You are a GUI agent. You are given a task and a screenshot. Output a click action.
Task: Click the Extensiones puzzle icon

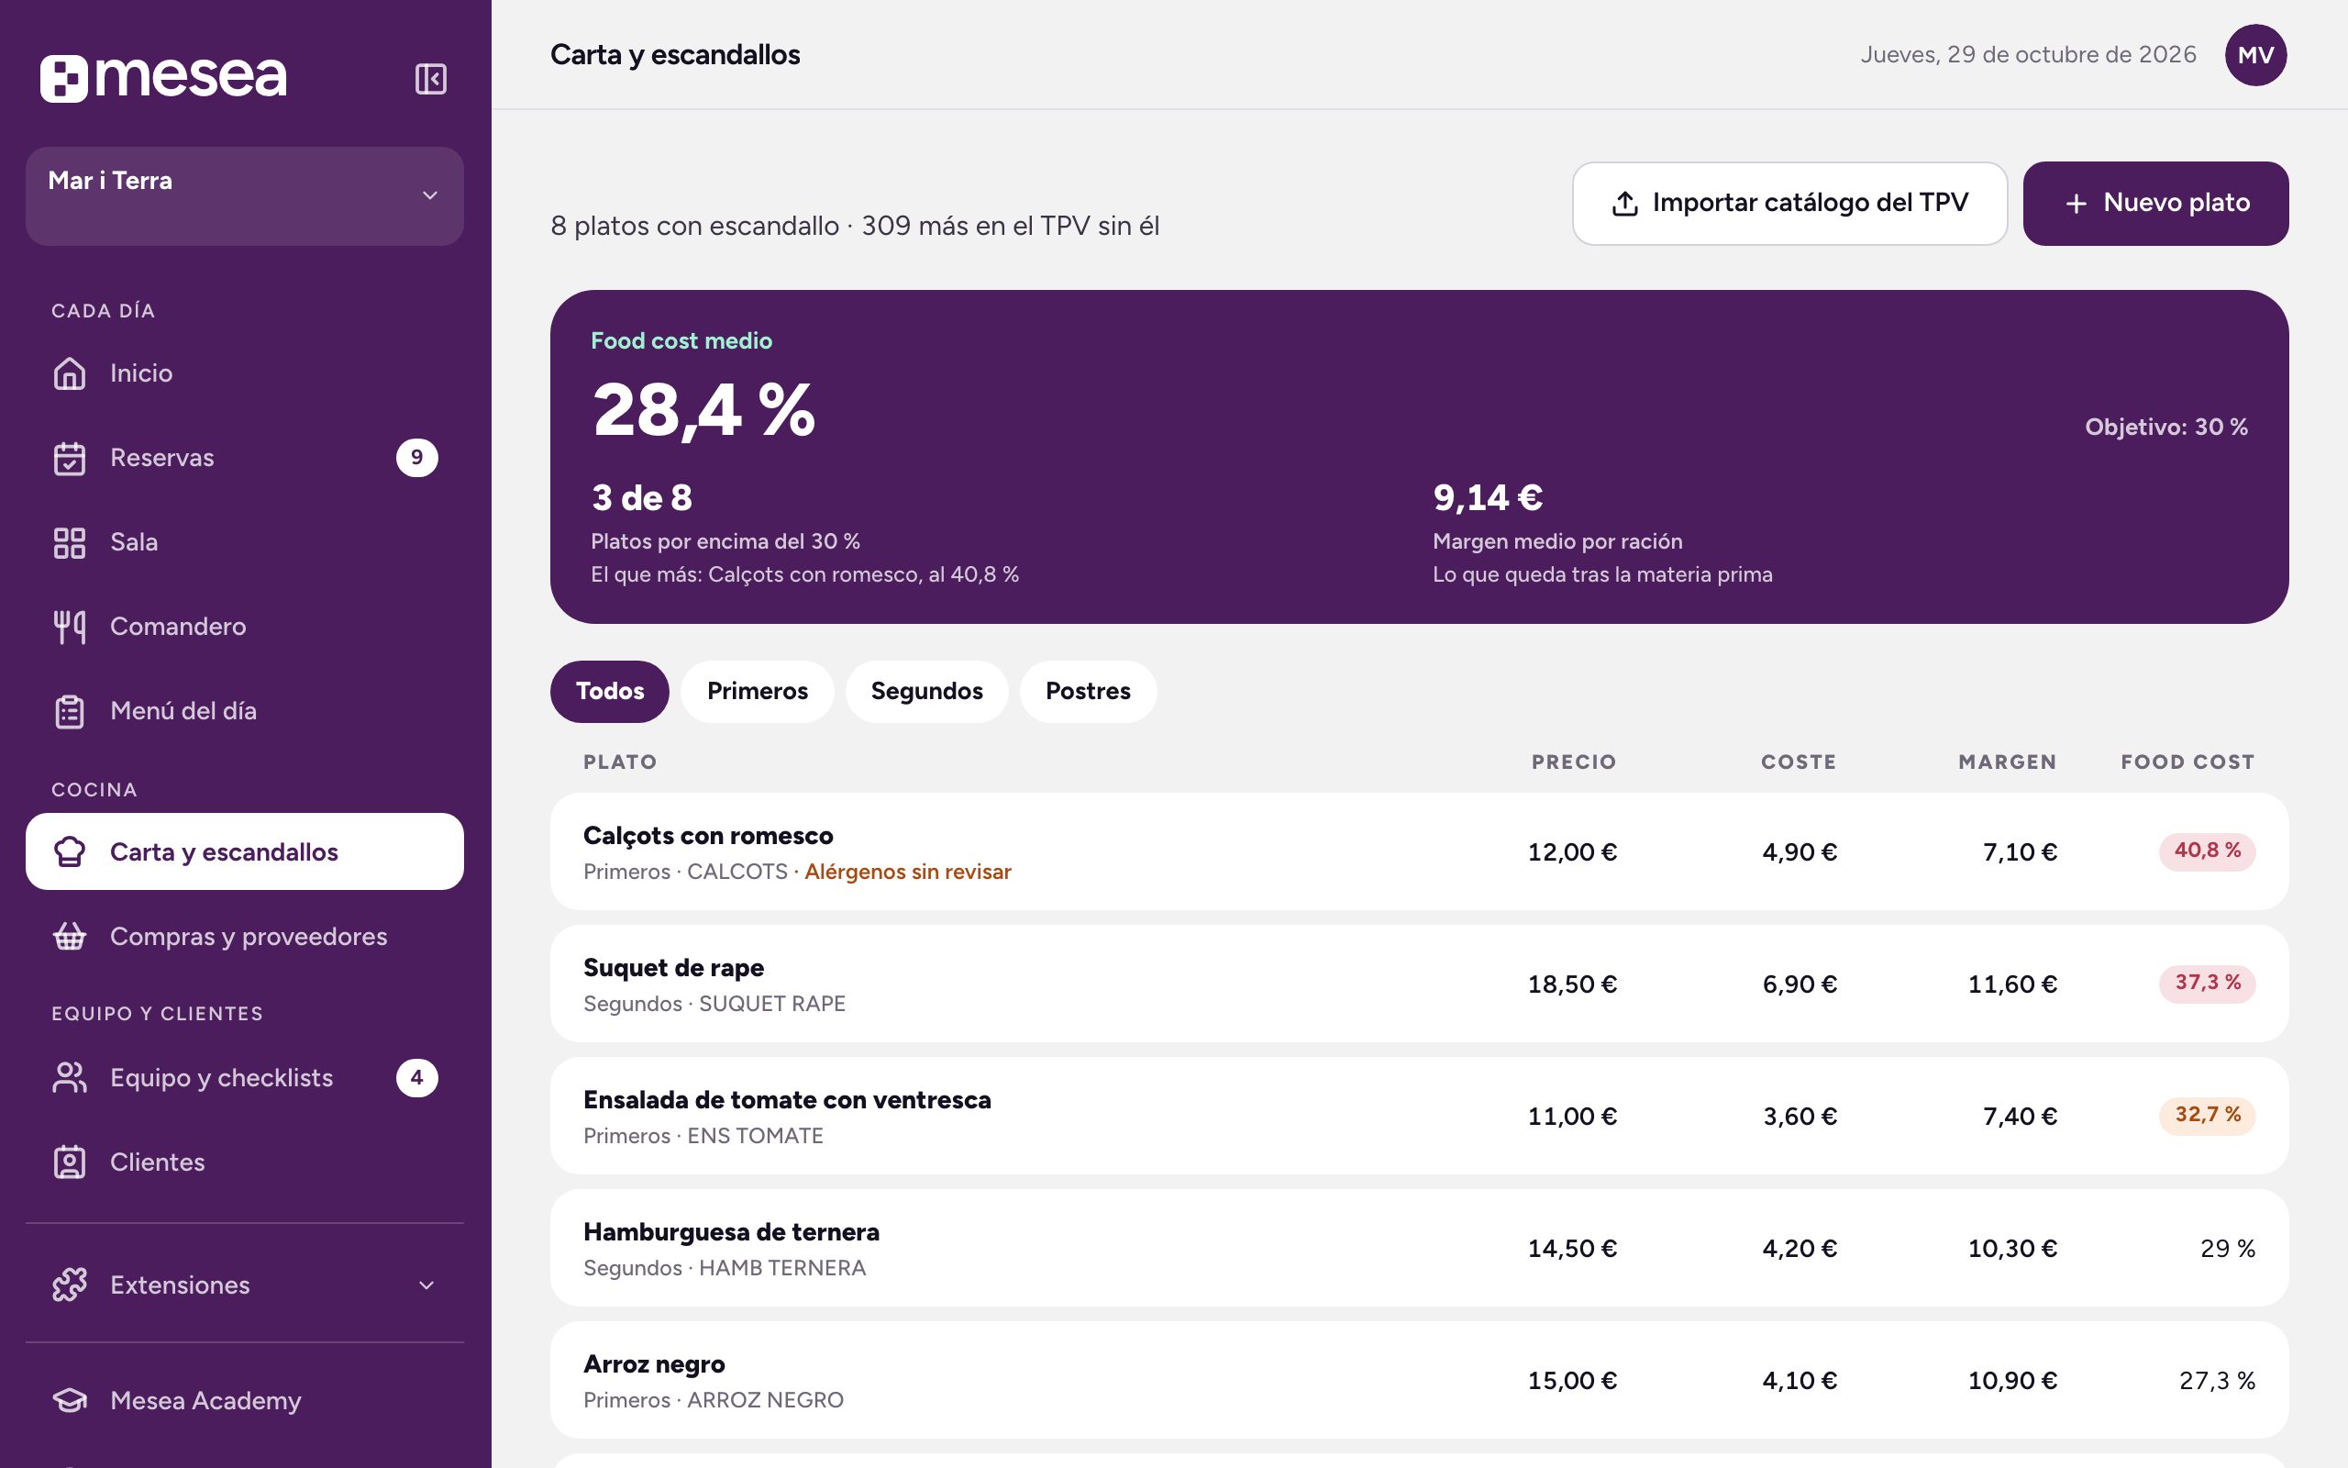(x=70, y=1284)
